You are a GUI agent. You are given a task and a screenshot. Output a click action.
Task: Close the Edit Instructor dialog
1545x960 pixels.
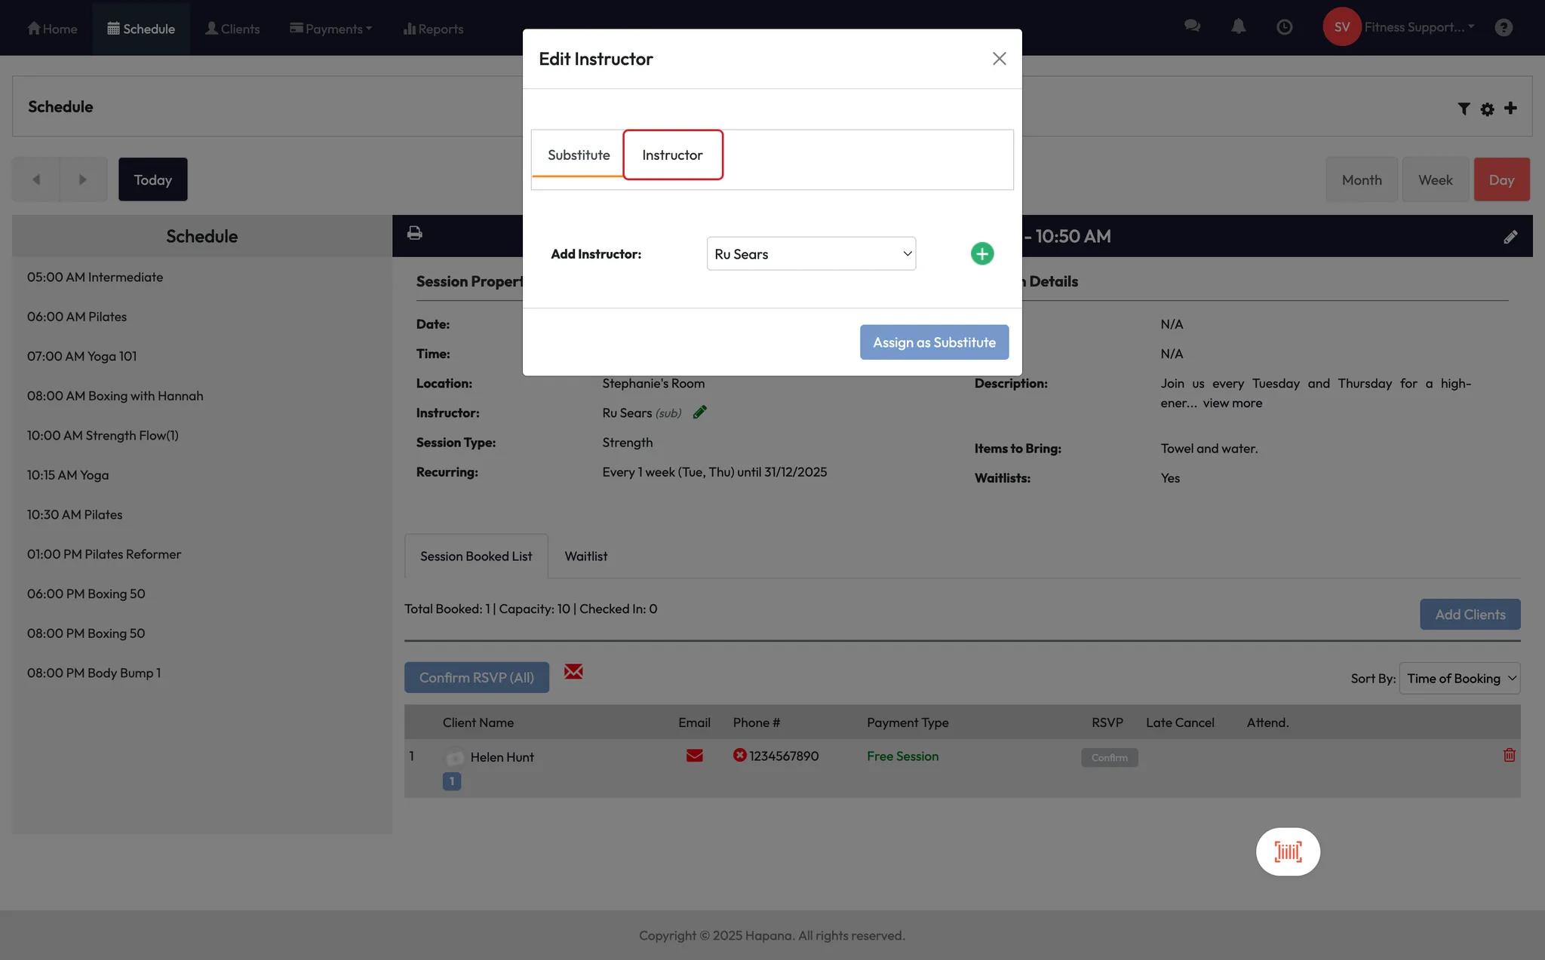(x=999, y=59)
